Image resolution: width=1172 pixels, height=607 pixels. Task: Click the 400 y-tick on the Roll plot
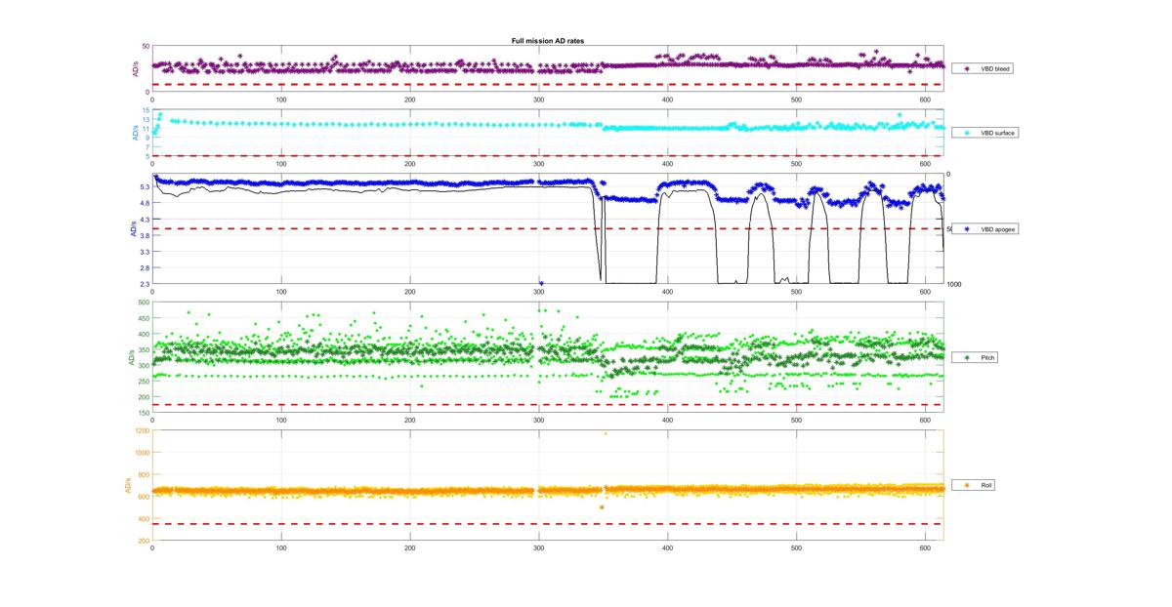coord(144,519)
